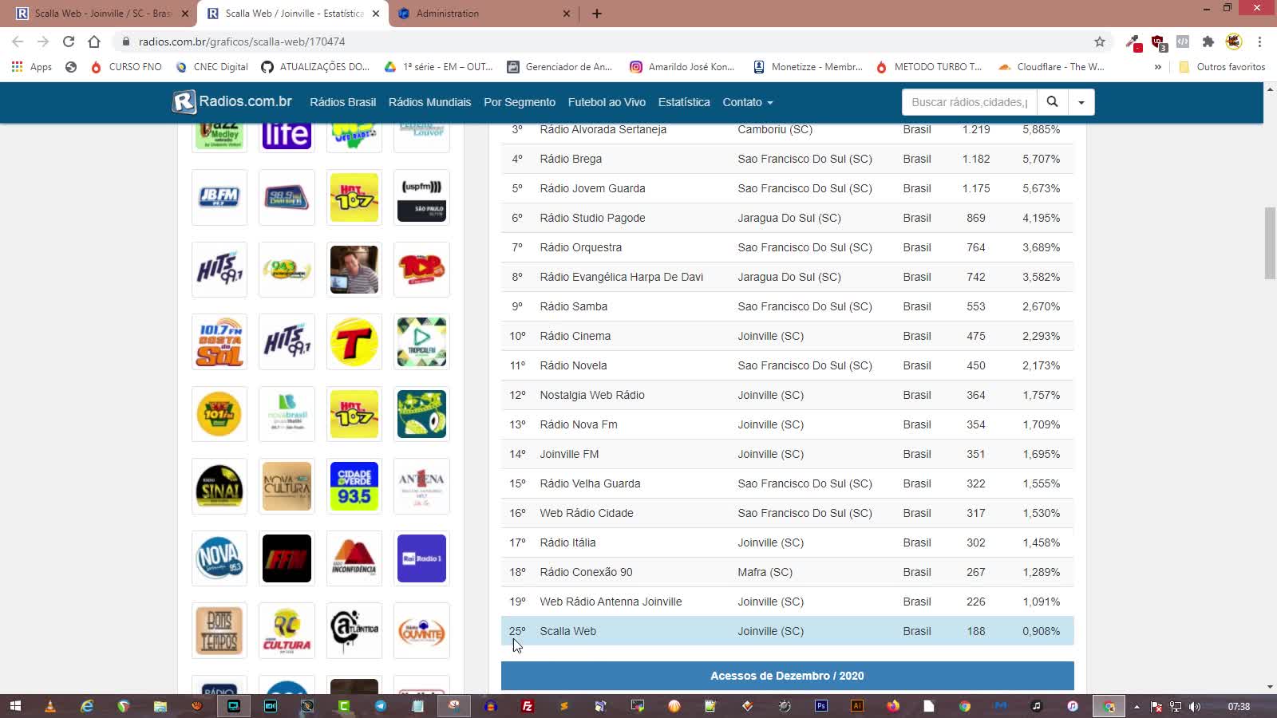Select the Transamérica red T logo
The image size is (1277, 718).
(x=354, y=342)
